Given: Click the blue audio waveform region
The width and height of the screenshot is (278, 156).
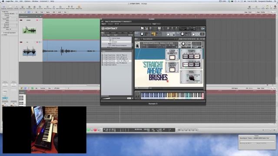Looking at the screenshot, I should click(71, 51).
